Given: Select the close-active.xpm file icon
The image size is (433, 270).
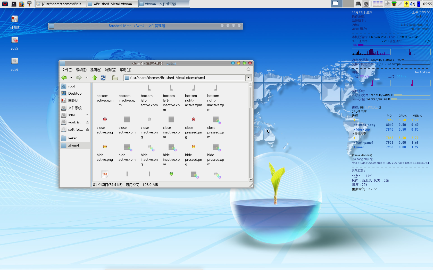Looking at the screenshot, I should 127,120.
